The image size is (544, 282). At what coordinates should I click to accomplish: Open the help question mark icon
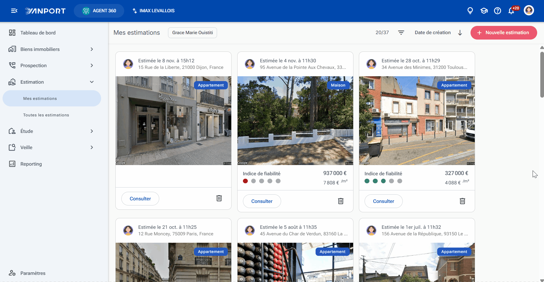(x=498, y=11)
